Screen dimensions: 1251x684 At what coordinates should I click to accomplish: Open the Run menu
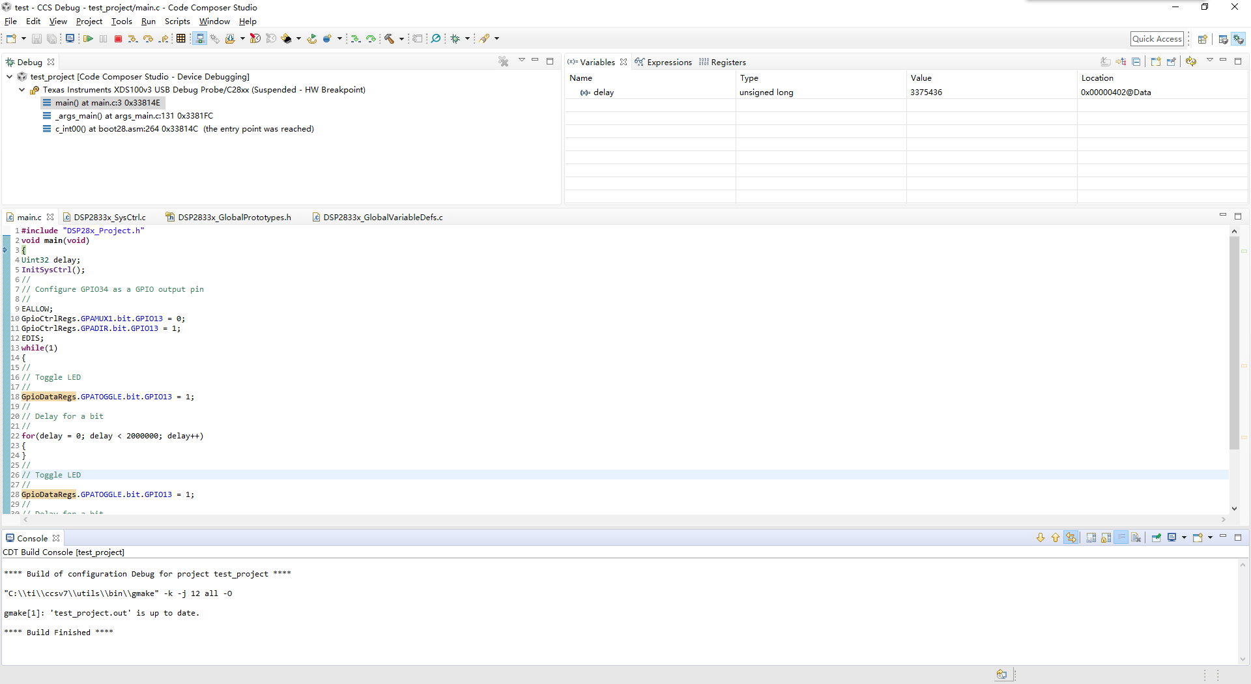(148, 21)
